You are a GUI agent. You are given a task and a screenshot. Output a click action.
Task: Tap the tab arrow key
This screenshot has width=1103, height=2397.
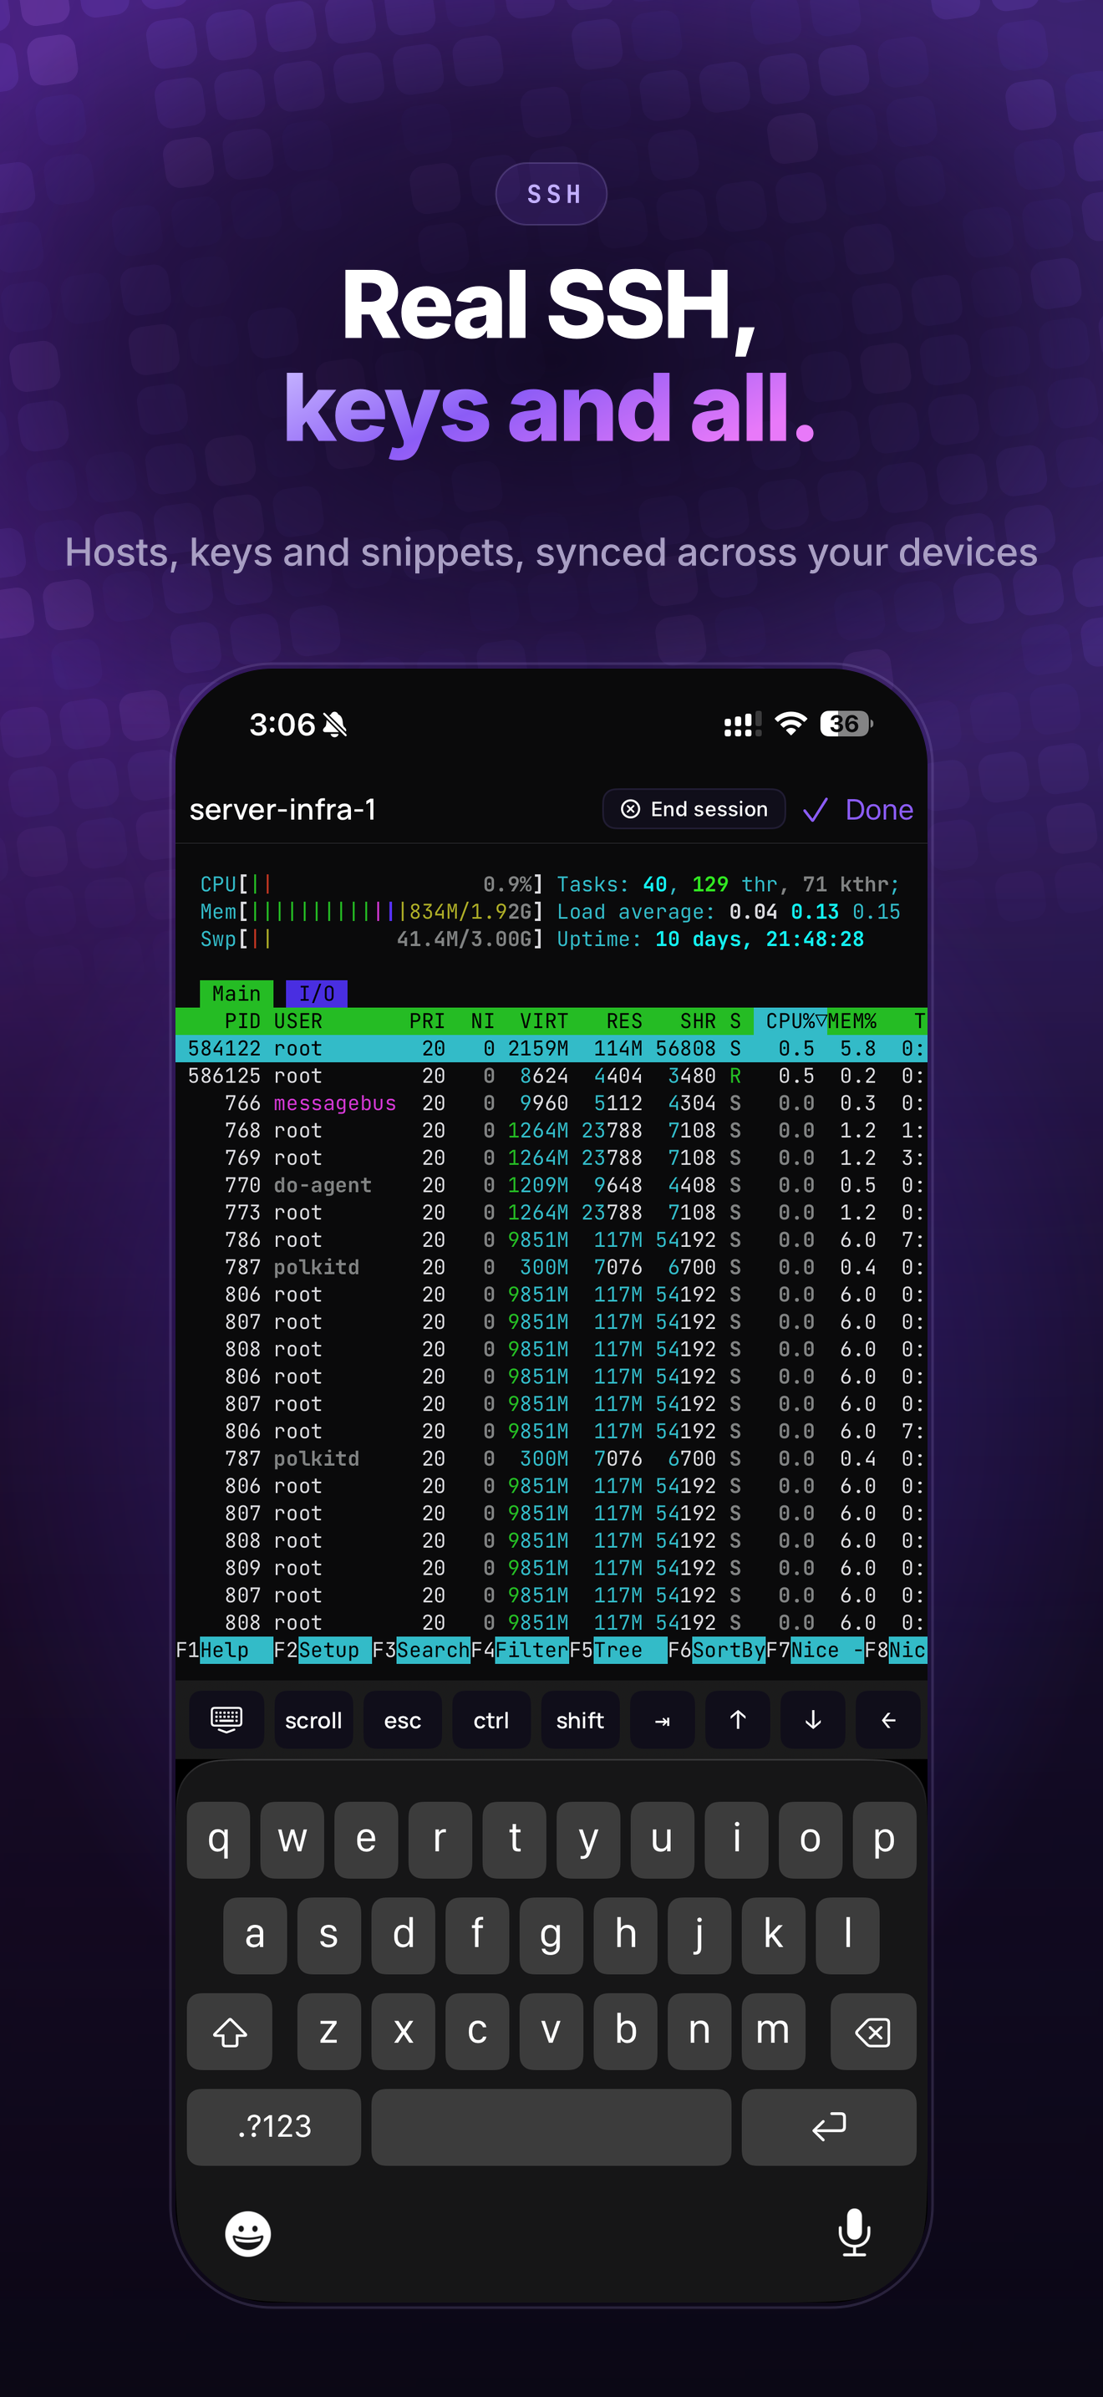tap(662, 1719)
